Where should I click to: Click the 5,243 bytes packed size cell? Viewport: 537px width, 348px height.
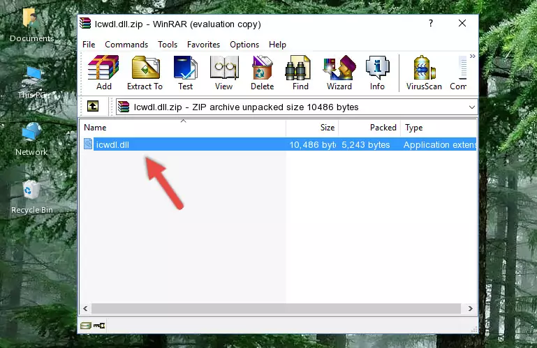point(365,145)
